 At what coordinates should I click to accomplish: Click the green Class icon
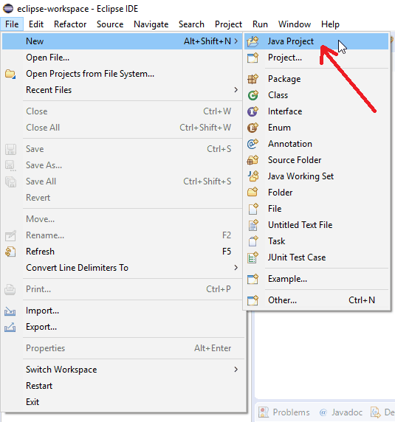253,95
